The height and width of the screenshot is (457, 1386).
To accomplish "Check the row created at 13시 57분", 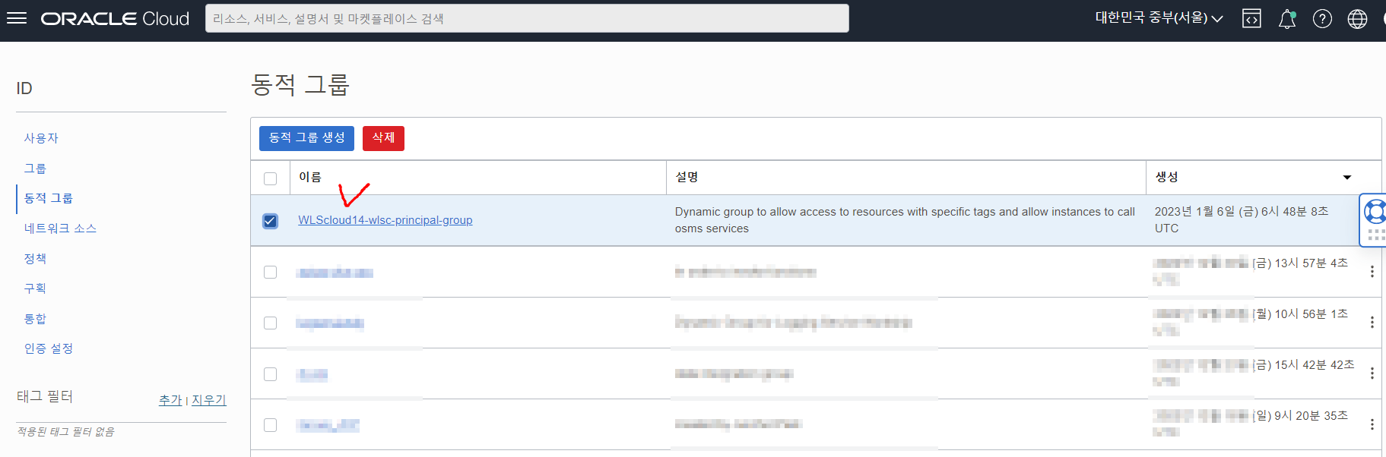I will [270, 272].
